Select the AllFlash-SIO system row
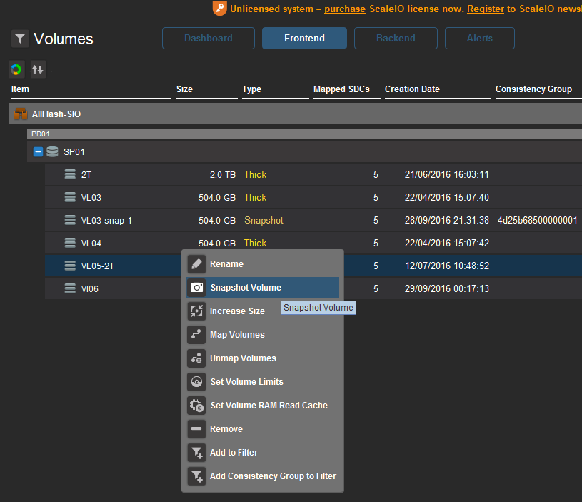 point(296,114)
